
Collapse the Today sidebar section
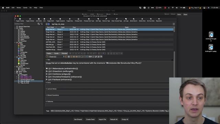coord(15,28)
